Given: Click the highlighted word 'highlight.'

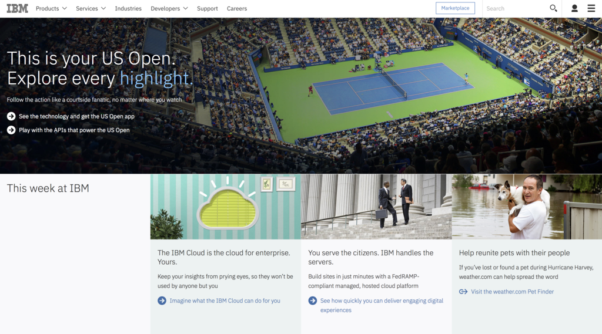Looking at the screenshot, I should pos(156,78).
